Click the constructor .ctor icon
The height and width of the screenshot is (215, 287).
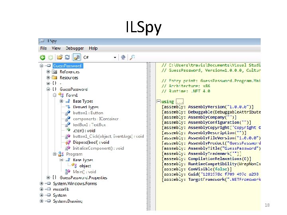pos(68,130)
